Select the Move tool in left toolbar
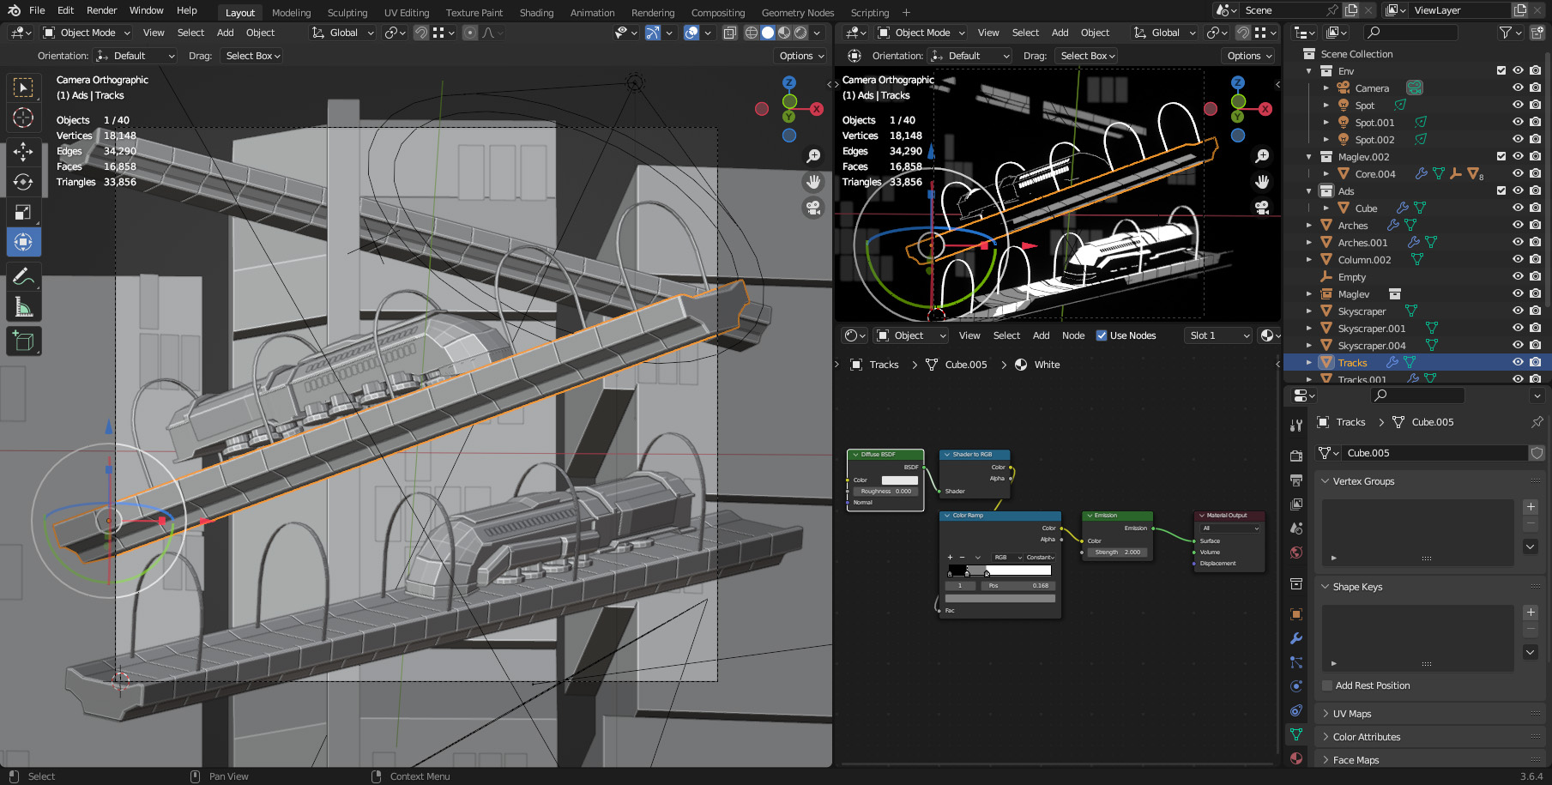The image size is (1552, 785). tap(23, 152)
